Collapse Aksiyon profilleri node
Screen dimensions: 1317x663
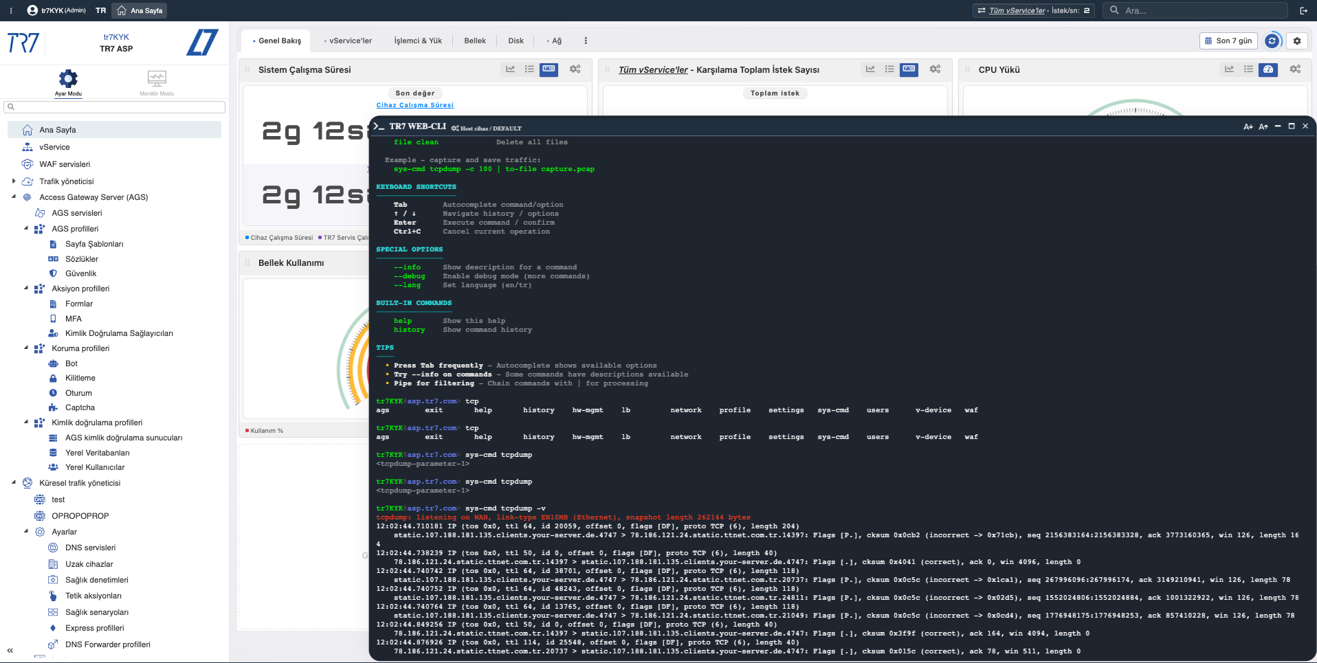(x=26, y=289)
